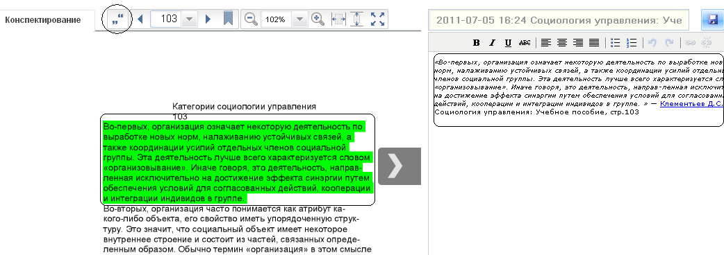Open page number dropdown
This screenshot has height=255, width=724.
click(x=189, y=19)
